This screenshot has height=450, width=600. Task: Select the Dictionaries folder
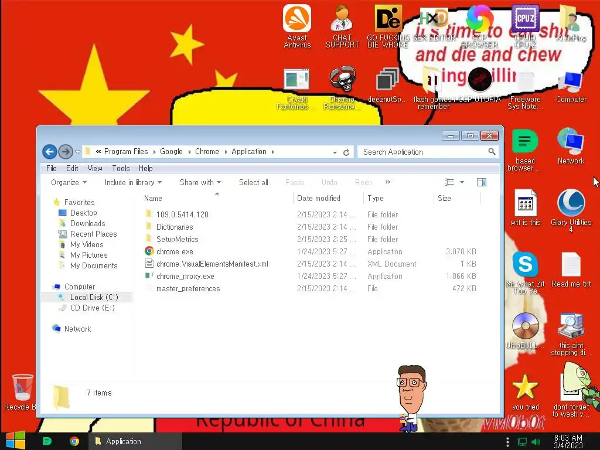[x=175, y=227]
